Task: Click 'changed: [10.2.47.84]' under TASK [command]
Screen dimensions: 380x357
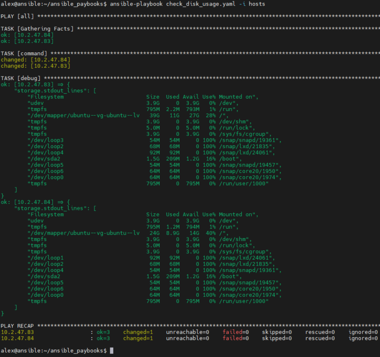Action: (x=35, y=60)
